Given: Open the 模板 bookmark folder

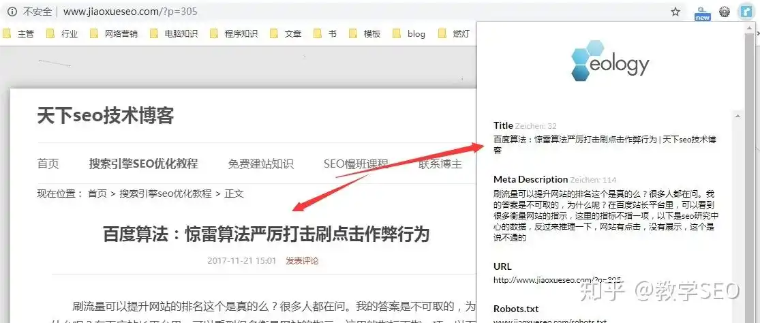Looking at the screenshot, I should click(x=365, y=33).
